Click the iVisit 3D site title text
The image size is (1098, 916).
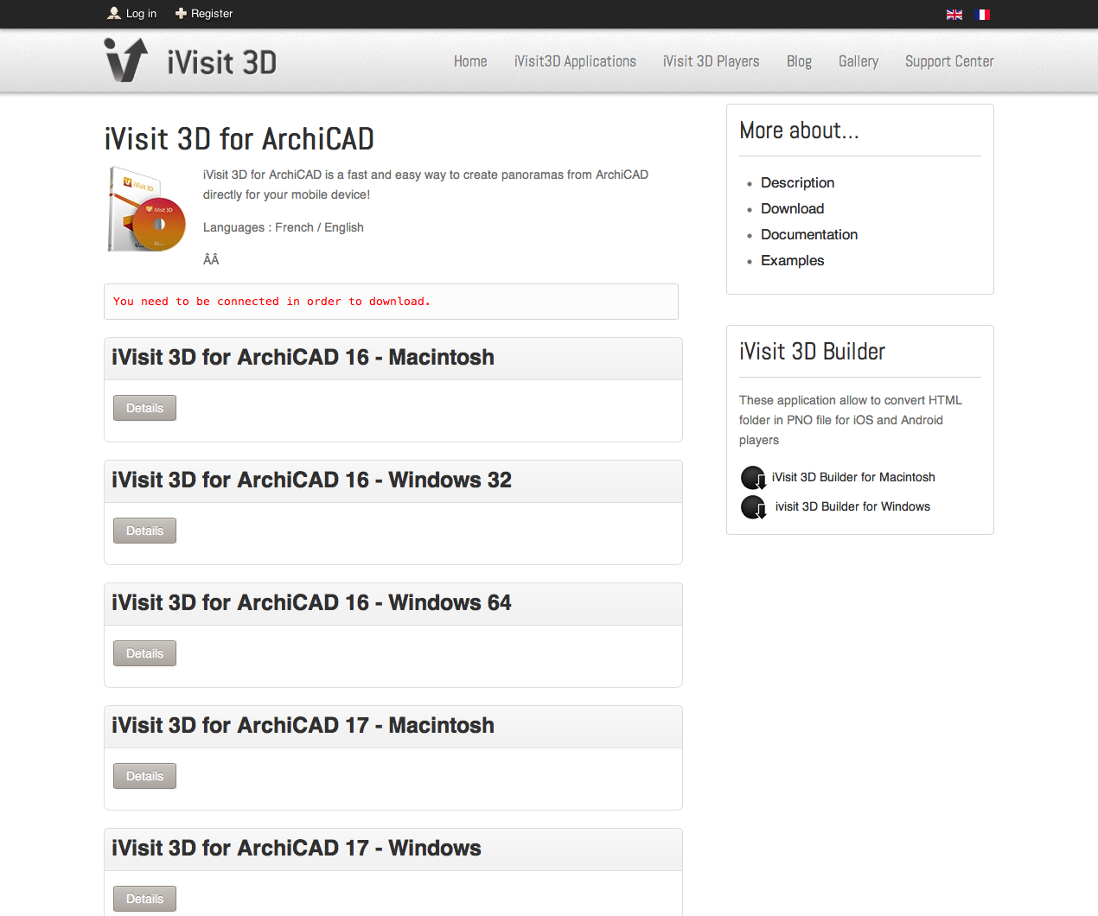click(x=222, y=62)
